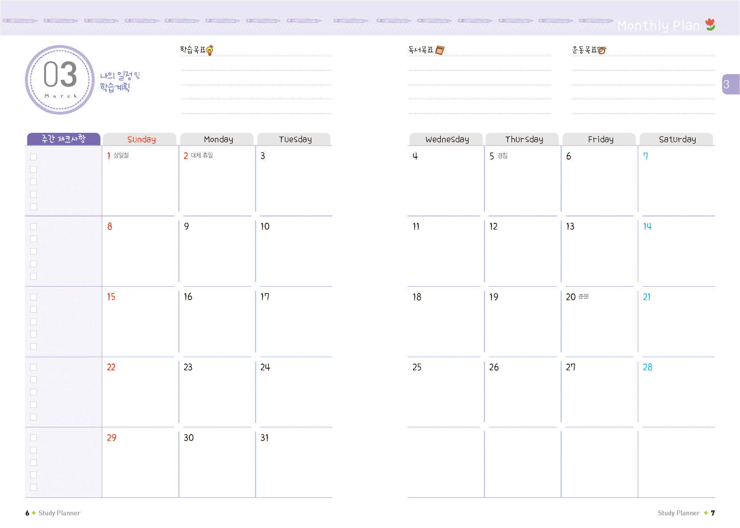740x528 pixels.
Task: Click the green diamond beside page 6
Action: point(34,513)
